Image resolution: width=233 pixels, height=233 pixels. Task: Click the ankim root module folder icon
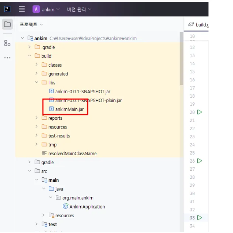(x=30, y=38)
